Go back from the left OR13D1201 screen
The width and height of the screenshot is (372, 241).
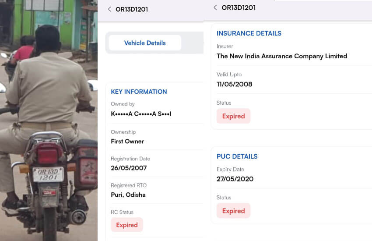pyautogui.click(x=109, y=9)
